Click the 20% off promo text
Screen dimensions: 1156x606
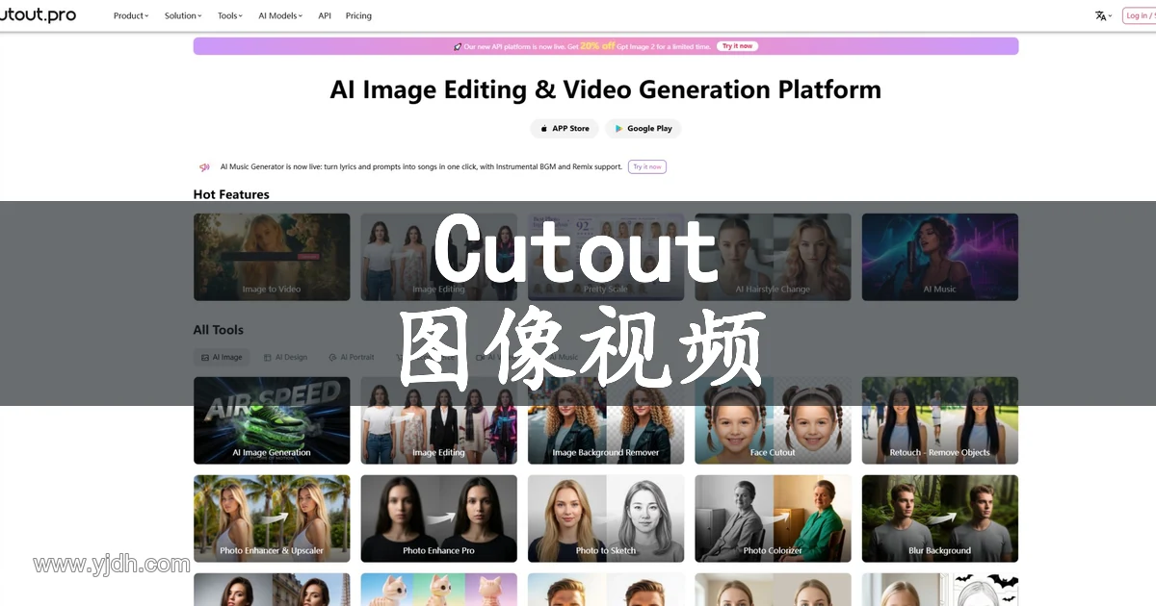[x=597, y=46]
